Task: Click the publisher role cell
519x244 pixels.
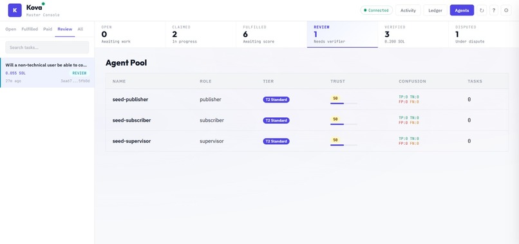Action: tap(210, 99)
